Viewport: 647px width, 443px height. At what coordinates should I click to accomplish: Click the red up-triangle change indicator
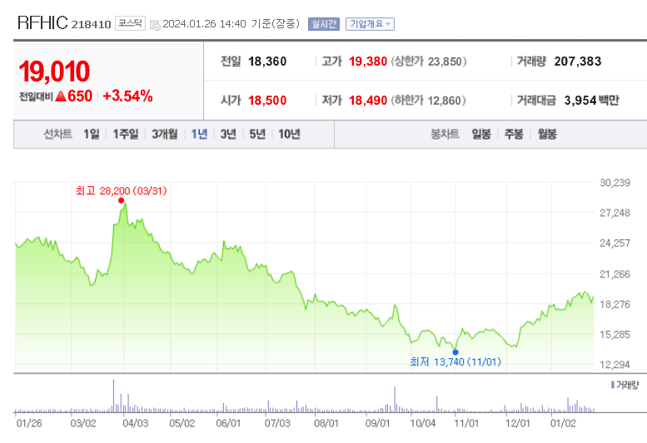tap(61, 96)
